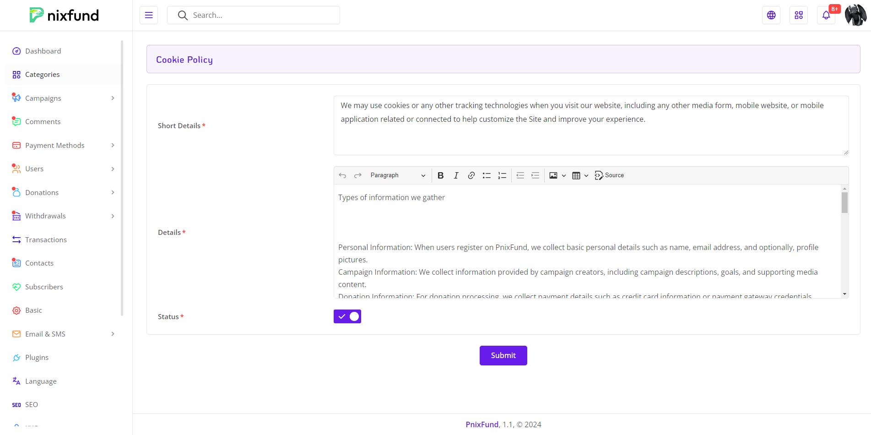Insert a link using the toolbar
Image resolution: width=871 pixels, height=435 pixels.
[x=471, y=175]
